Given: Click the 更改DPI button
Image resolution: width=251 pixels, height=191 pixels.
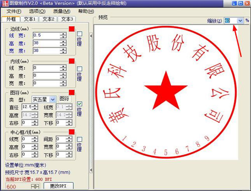Looking at the screenshot, I should click(x=58, y=186).
